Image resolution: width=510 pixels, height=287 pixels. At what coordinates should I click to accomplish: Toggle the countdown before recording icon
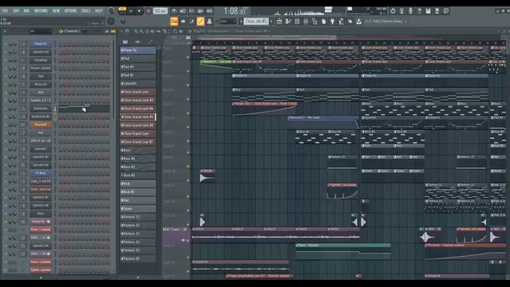(x=191, y=11)
